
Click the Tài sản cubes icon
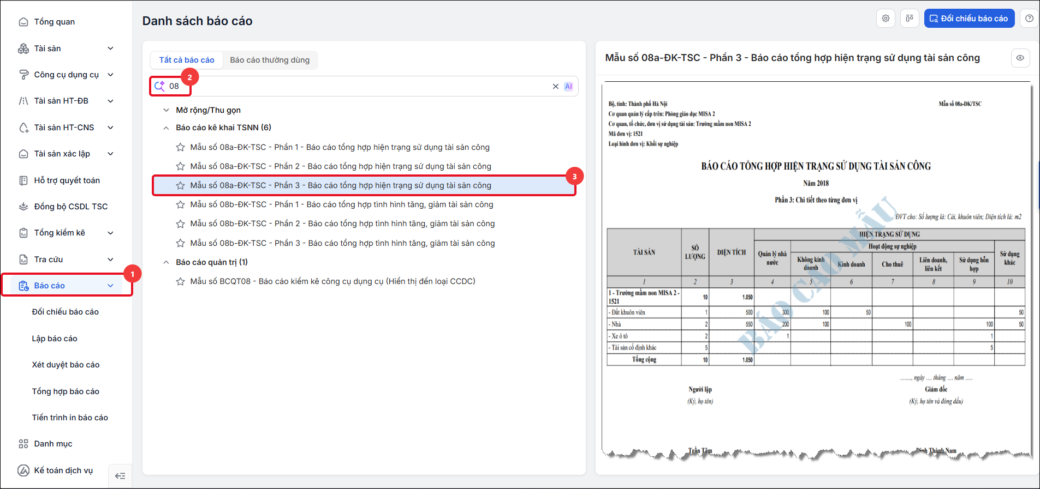tap(23, 49)
